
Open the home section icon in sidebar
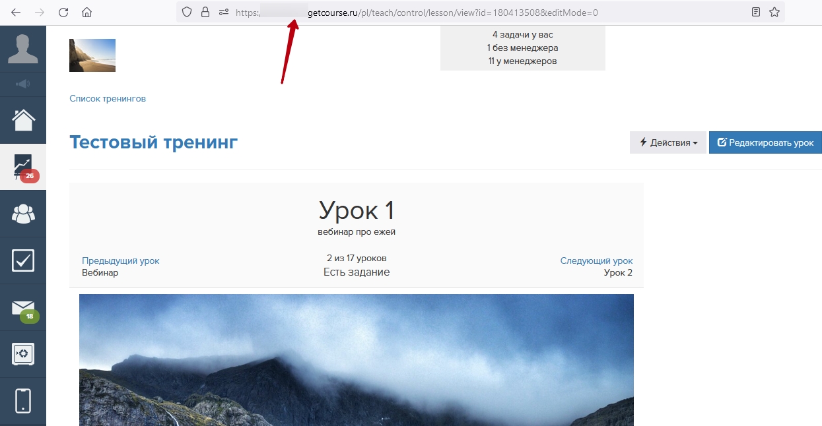pos(23,120)
